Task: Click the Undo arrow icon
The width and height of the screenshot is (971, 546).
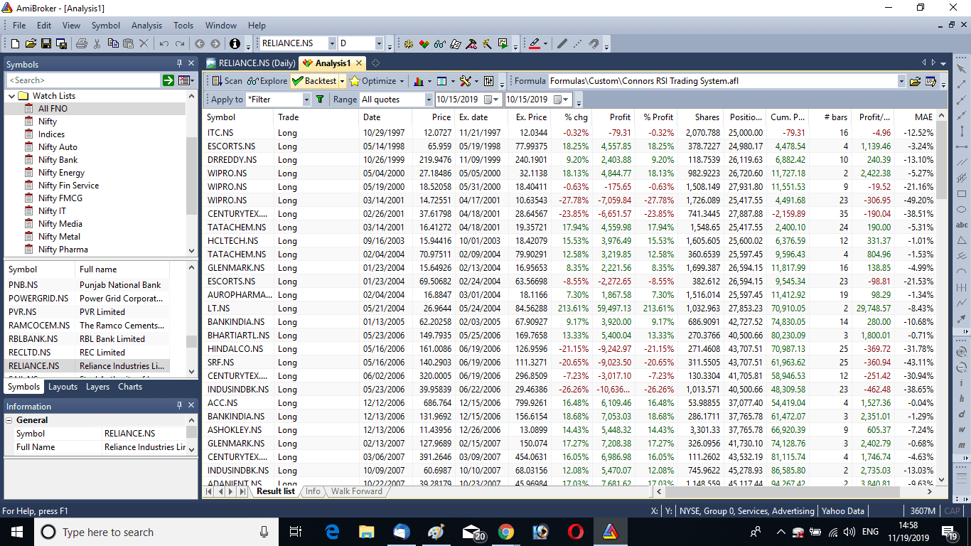Action: [164, 43]
